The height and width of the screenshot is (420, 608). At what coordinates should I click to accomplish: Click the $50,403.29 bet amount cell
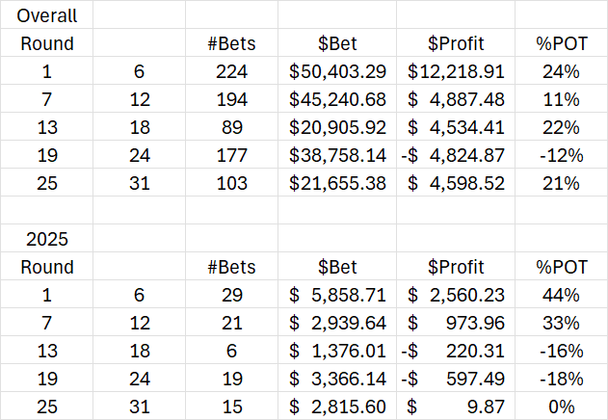click(x=337, y=71)
